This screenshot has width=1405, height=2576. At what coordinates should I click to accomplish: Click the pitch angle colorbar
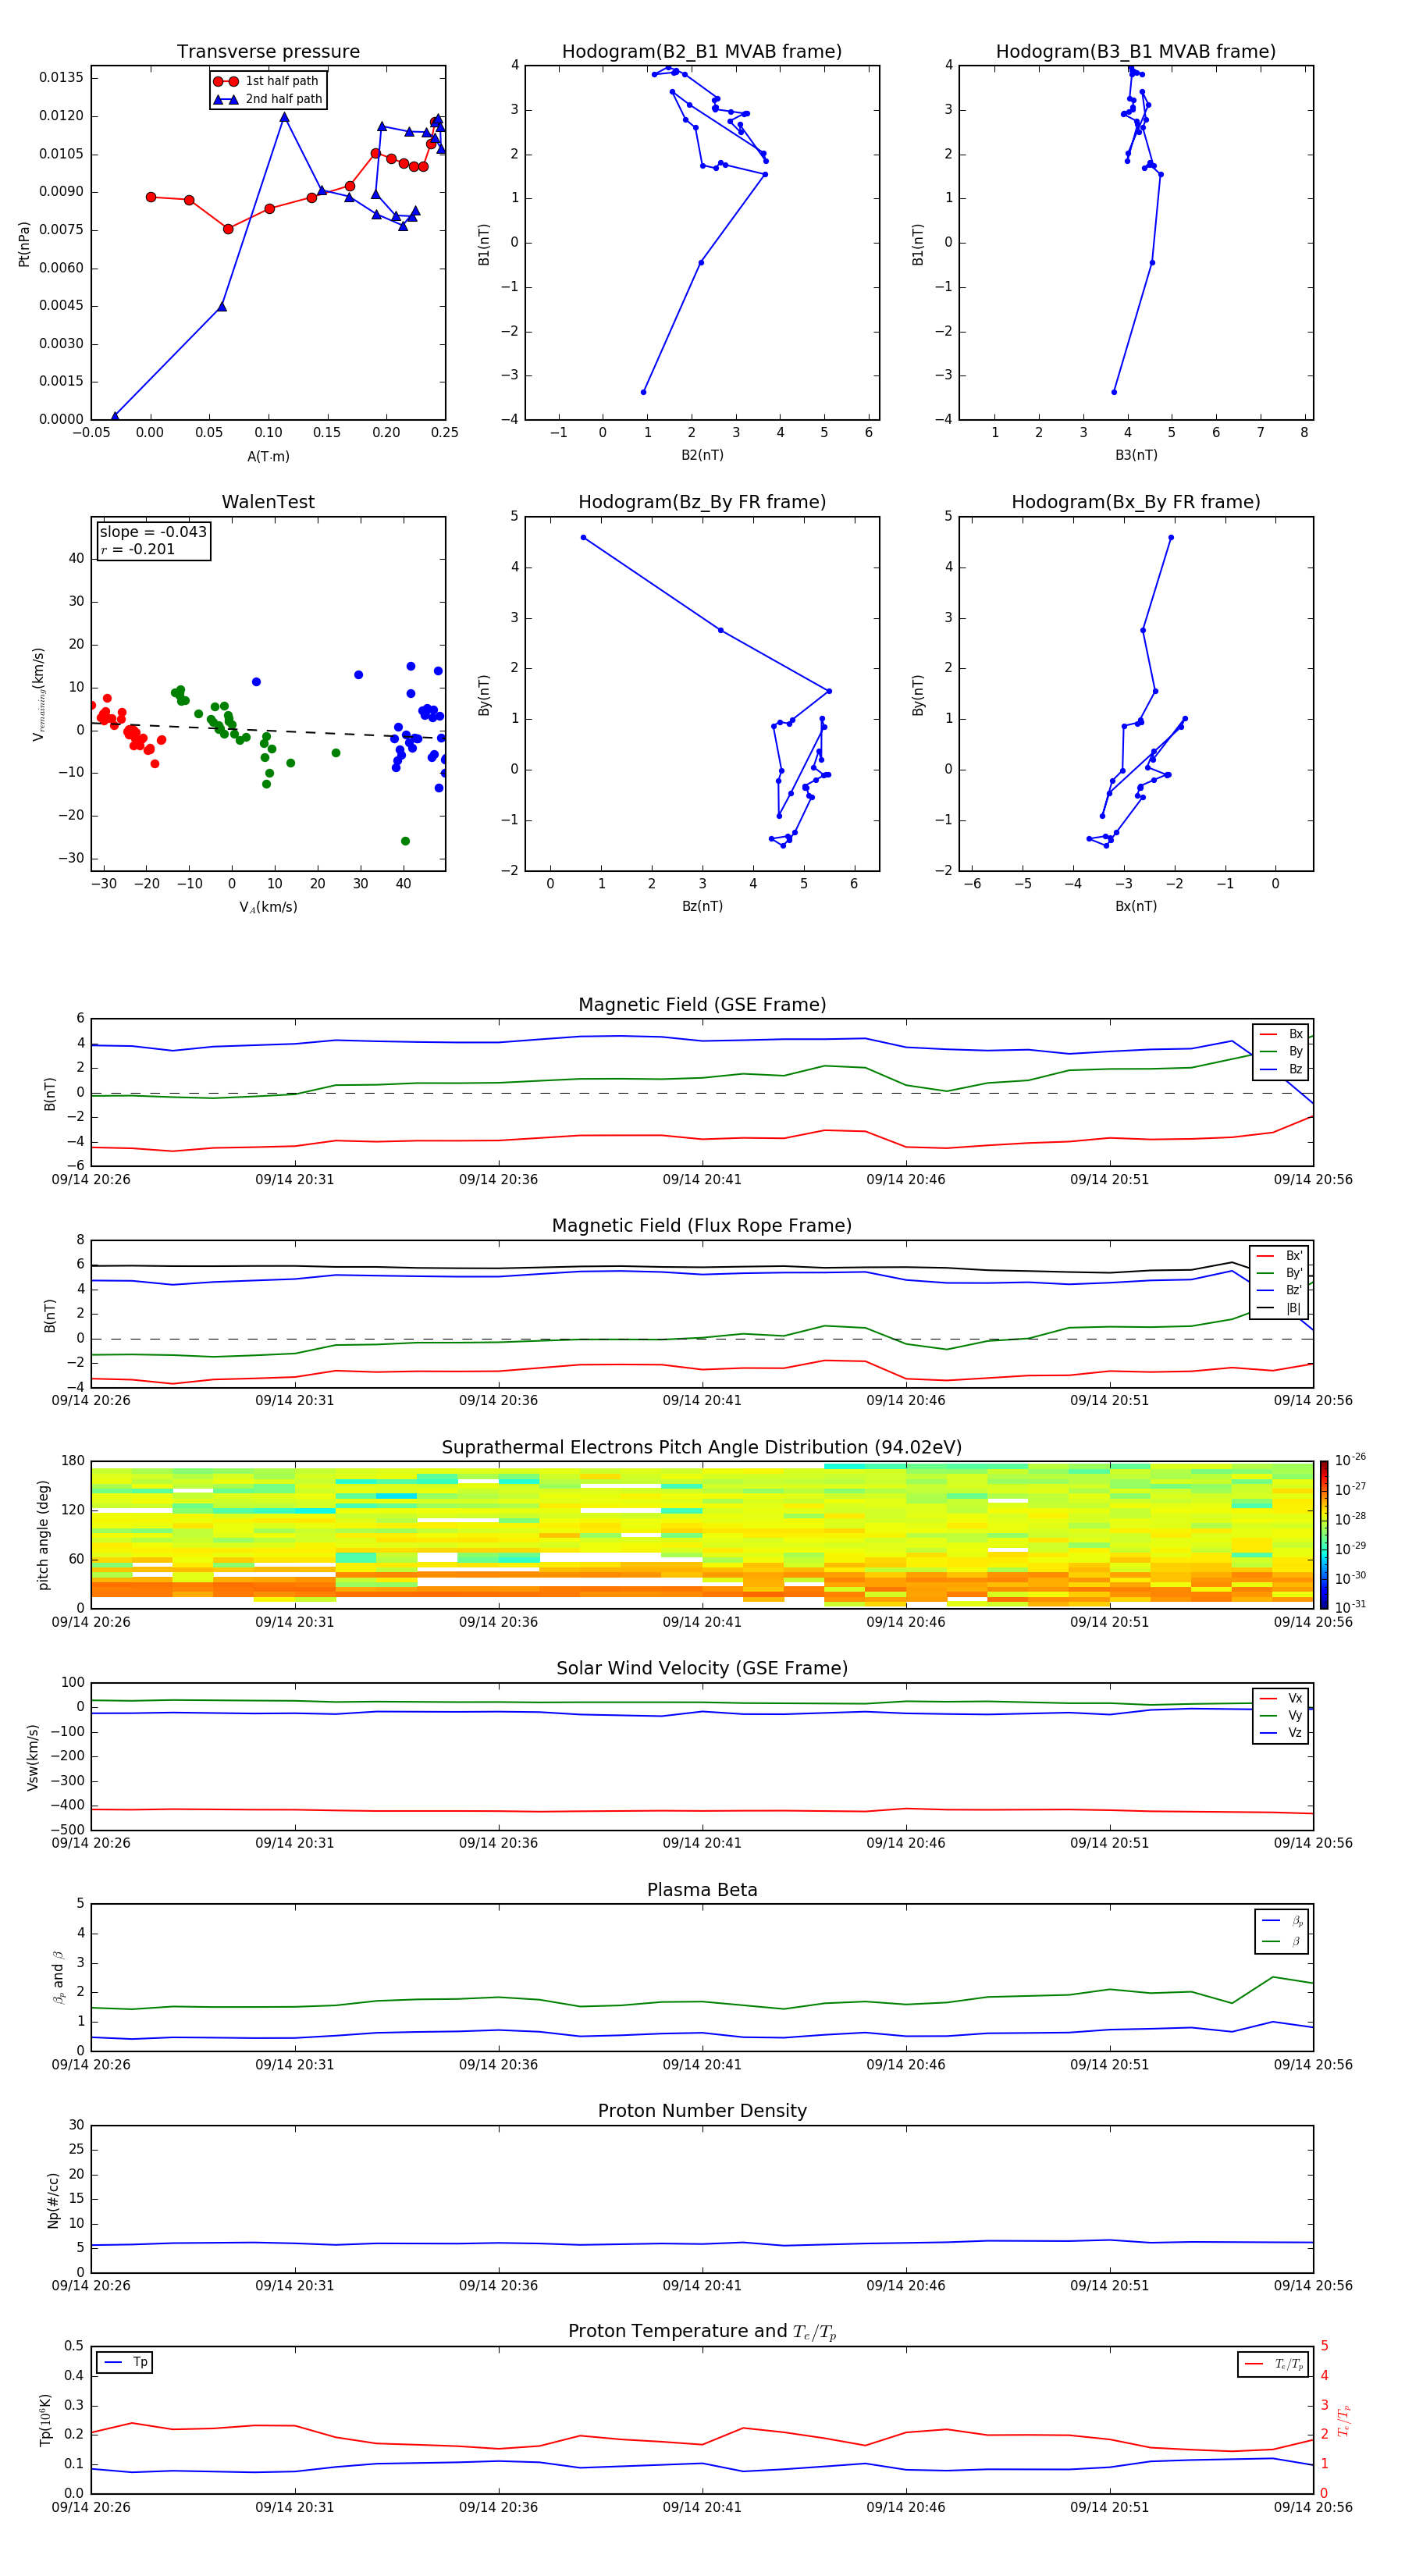pyautogui.click(x=1323, y=1535)
